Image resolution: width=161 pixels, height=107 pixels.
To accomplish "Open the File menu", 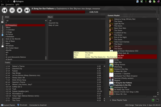I will click(2, 5).
